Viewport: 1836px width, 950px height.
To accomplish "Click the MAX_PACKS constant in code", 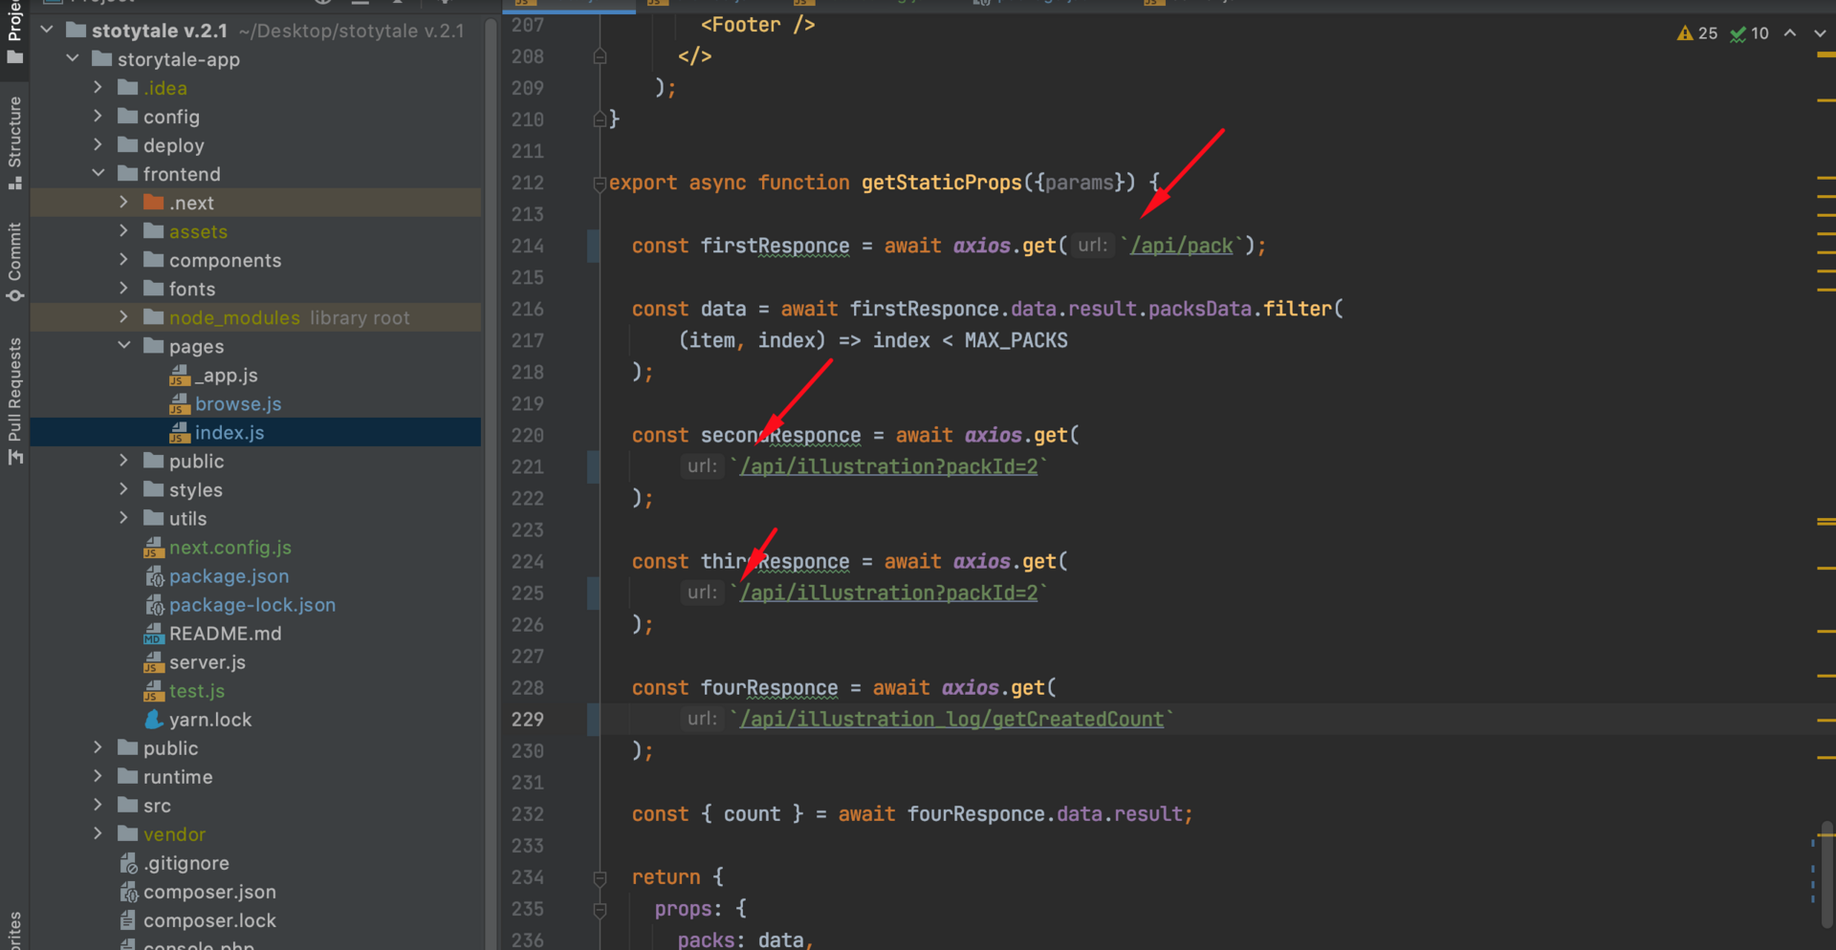I will 1016,340.
